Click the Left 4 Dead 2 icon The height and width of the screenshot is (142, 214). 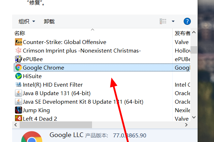18,119
